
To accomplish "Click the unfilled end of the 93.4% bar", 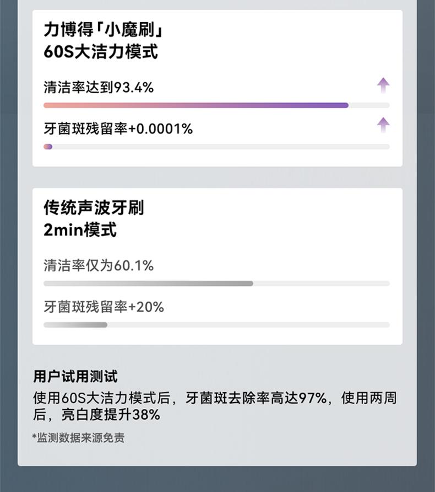I will [369, 105].
